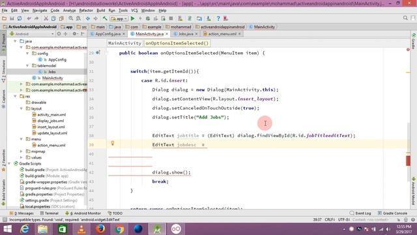Open project panel settings gear icon
Image resolution: width=417 pixels, height=235 pixels.
click(x=74, y=34)
